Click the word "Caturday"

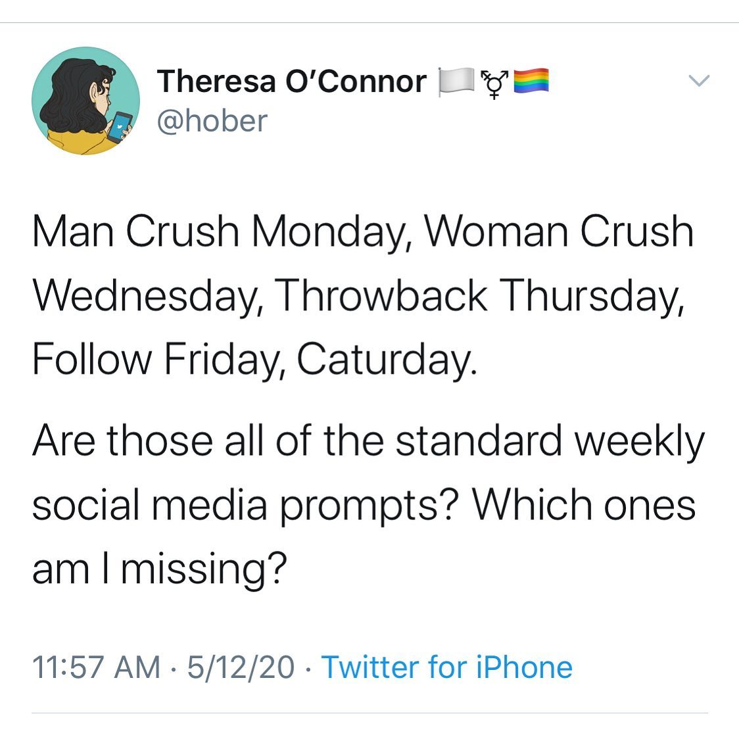click(x=385, y=359)
